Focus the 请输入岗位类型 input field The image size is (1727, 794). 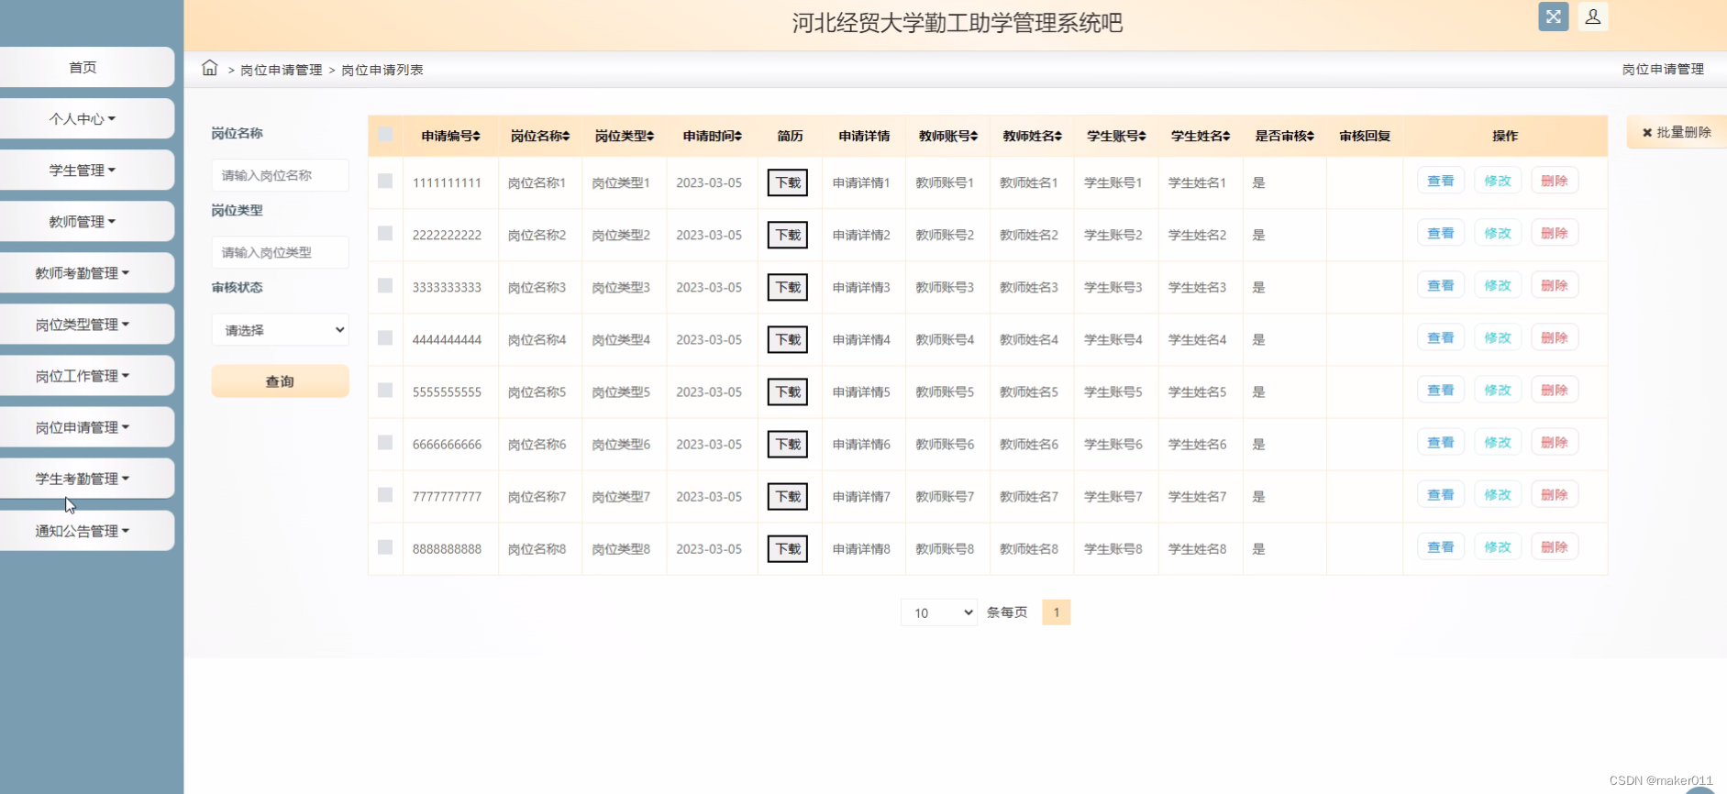pos(280,252)
